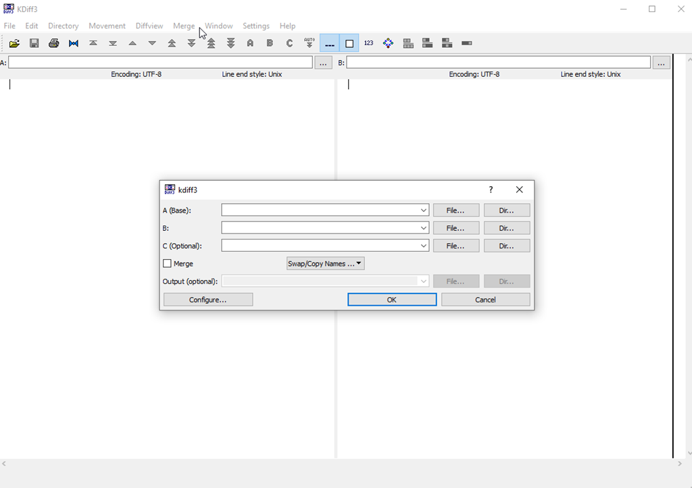Open the A (Base) path dropdown
This screenshot has height=488, width=692.
point(422,209)
